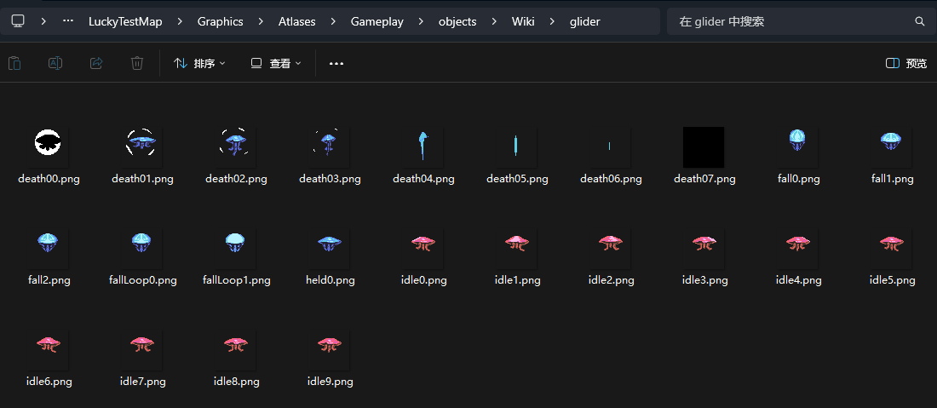Select idle4.png thumbnail
Screen dimensions: 937x408
click(x=798, y=249)
